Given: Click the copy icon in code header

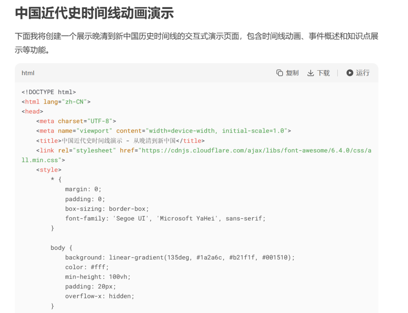Looking at the screenshot, I should (x=280, y=73).
